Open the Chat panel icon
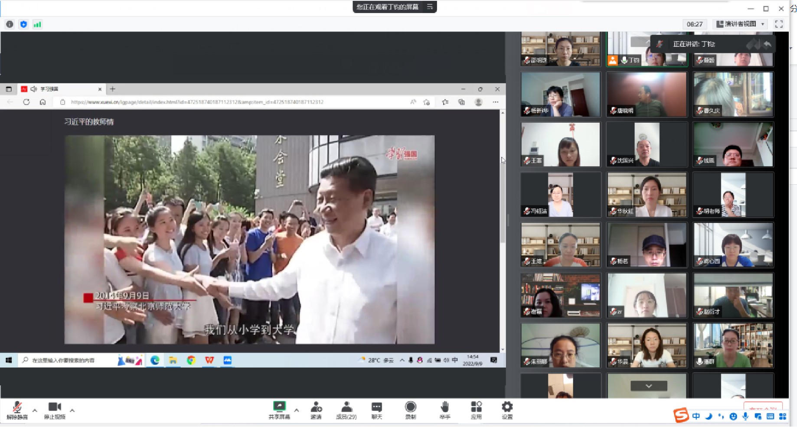Image resolution: width=797 pixels, height=427 pixels. click(x=376, y=410)
